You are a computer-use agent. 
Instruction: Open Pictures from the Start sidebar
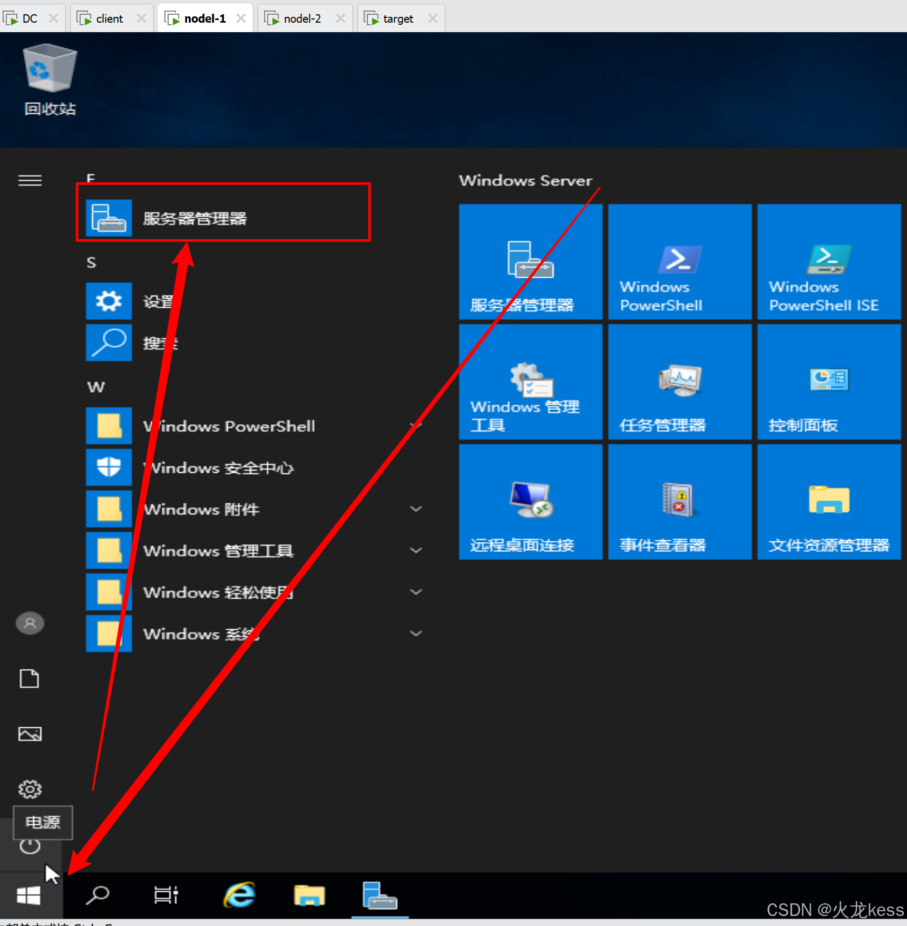pyautogui.click(x=30, y=734)
